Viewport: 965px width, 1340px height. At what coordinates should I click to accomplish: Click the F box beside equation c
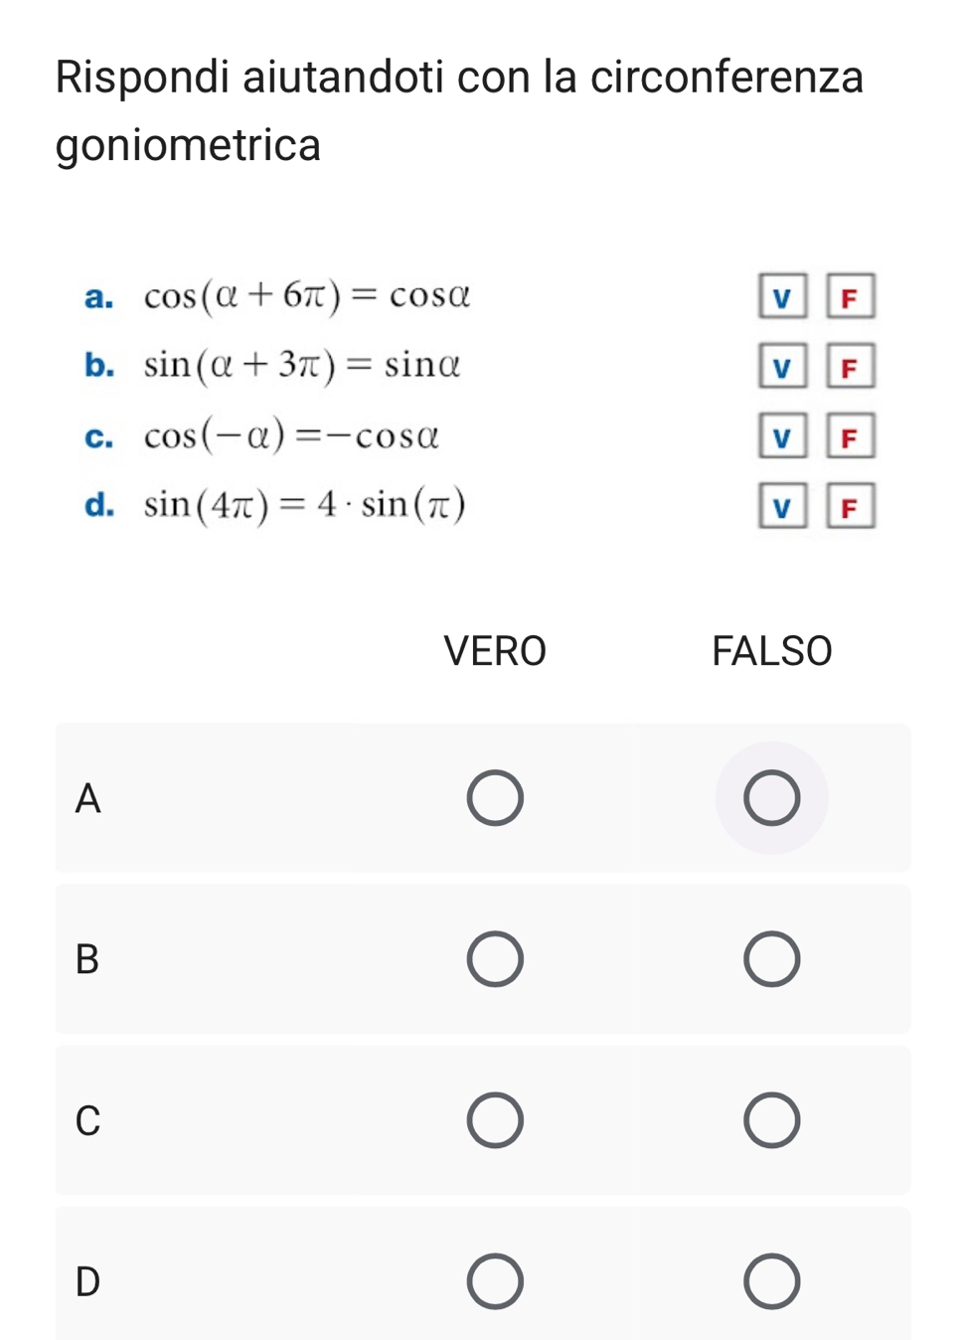coord(850,437)
